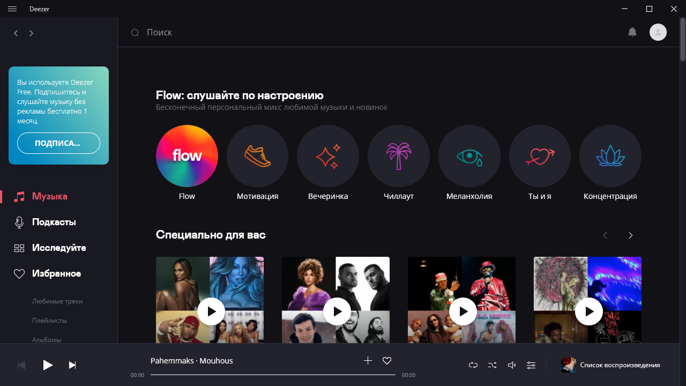Click the queue album cover thumbnail
This screenshot has height=386, width=686.
point(569,365)
